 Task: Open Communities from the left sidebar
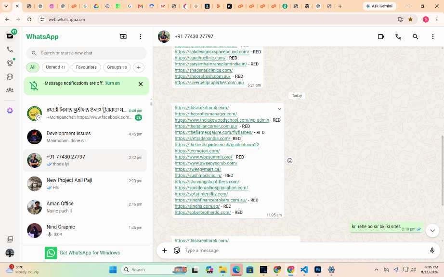pyautogui.click(x=10, y=90)
